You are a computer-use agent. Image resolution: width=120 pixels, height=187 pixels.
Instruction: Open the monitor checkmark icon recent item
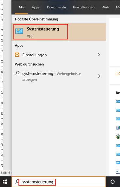click(118, 163)
